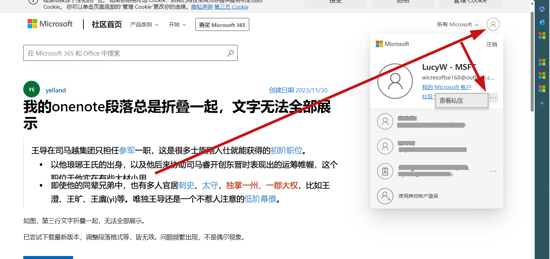
Task: Click the plus icon to add sidebar app
Action: [x=542, y=103]
